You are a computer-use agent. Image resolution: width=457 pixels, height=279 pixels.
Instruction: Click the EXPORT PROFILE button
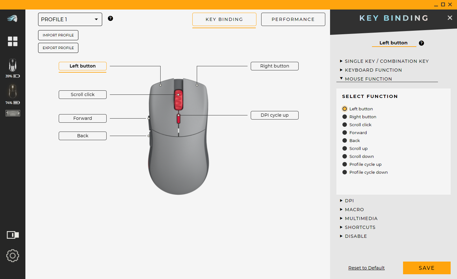point(58,48)
